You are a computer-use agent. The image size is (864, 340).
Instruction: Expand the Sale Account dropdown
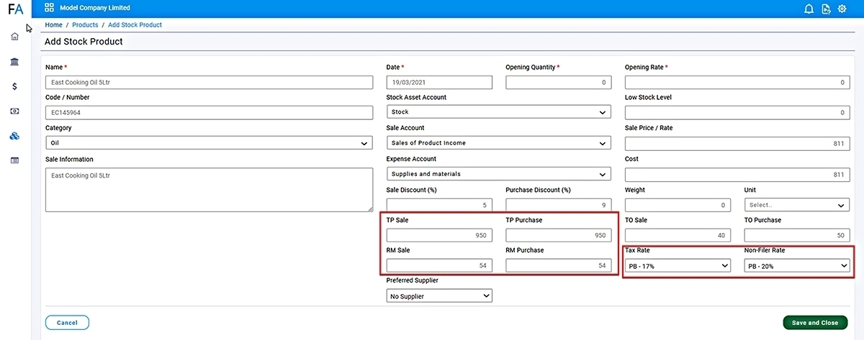click(x=498, y=143)
